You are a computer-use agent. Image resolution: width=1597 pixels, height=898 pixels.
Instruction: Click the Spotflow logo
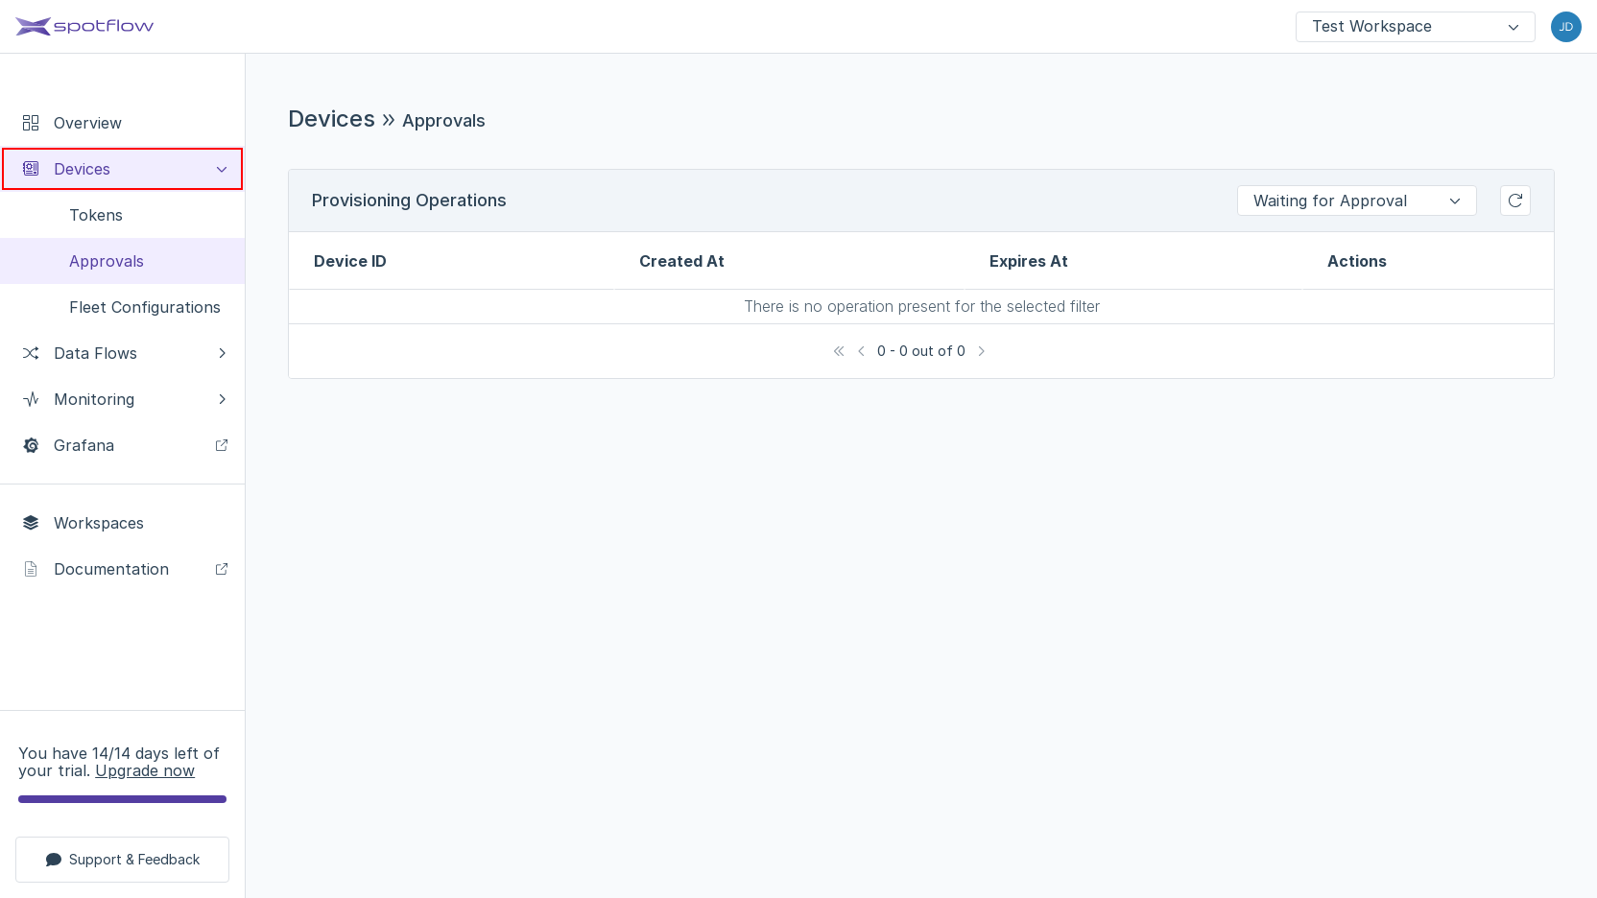(x=84, y=26)
